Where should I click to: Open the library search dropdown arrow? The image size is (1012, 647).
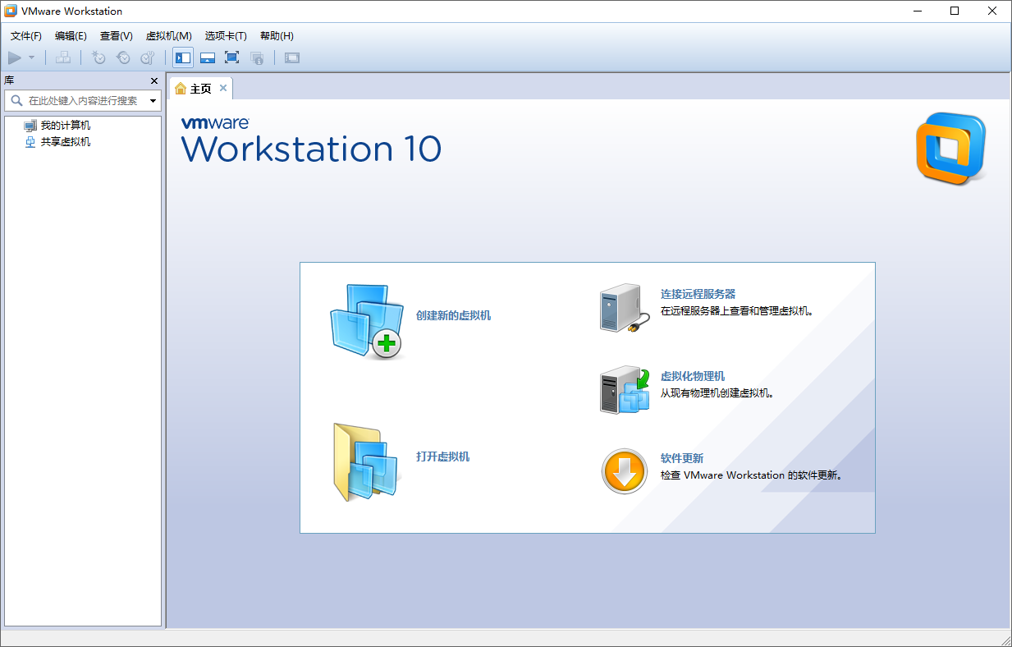[x=153, y=100]
